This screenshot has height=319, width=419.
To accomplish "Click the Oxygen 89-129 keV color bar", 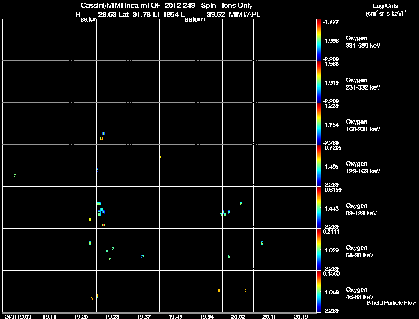I will click(318, 207).
